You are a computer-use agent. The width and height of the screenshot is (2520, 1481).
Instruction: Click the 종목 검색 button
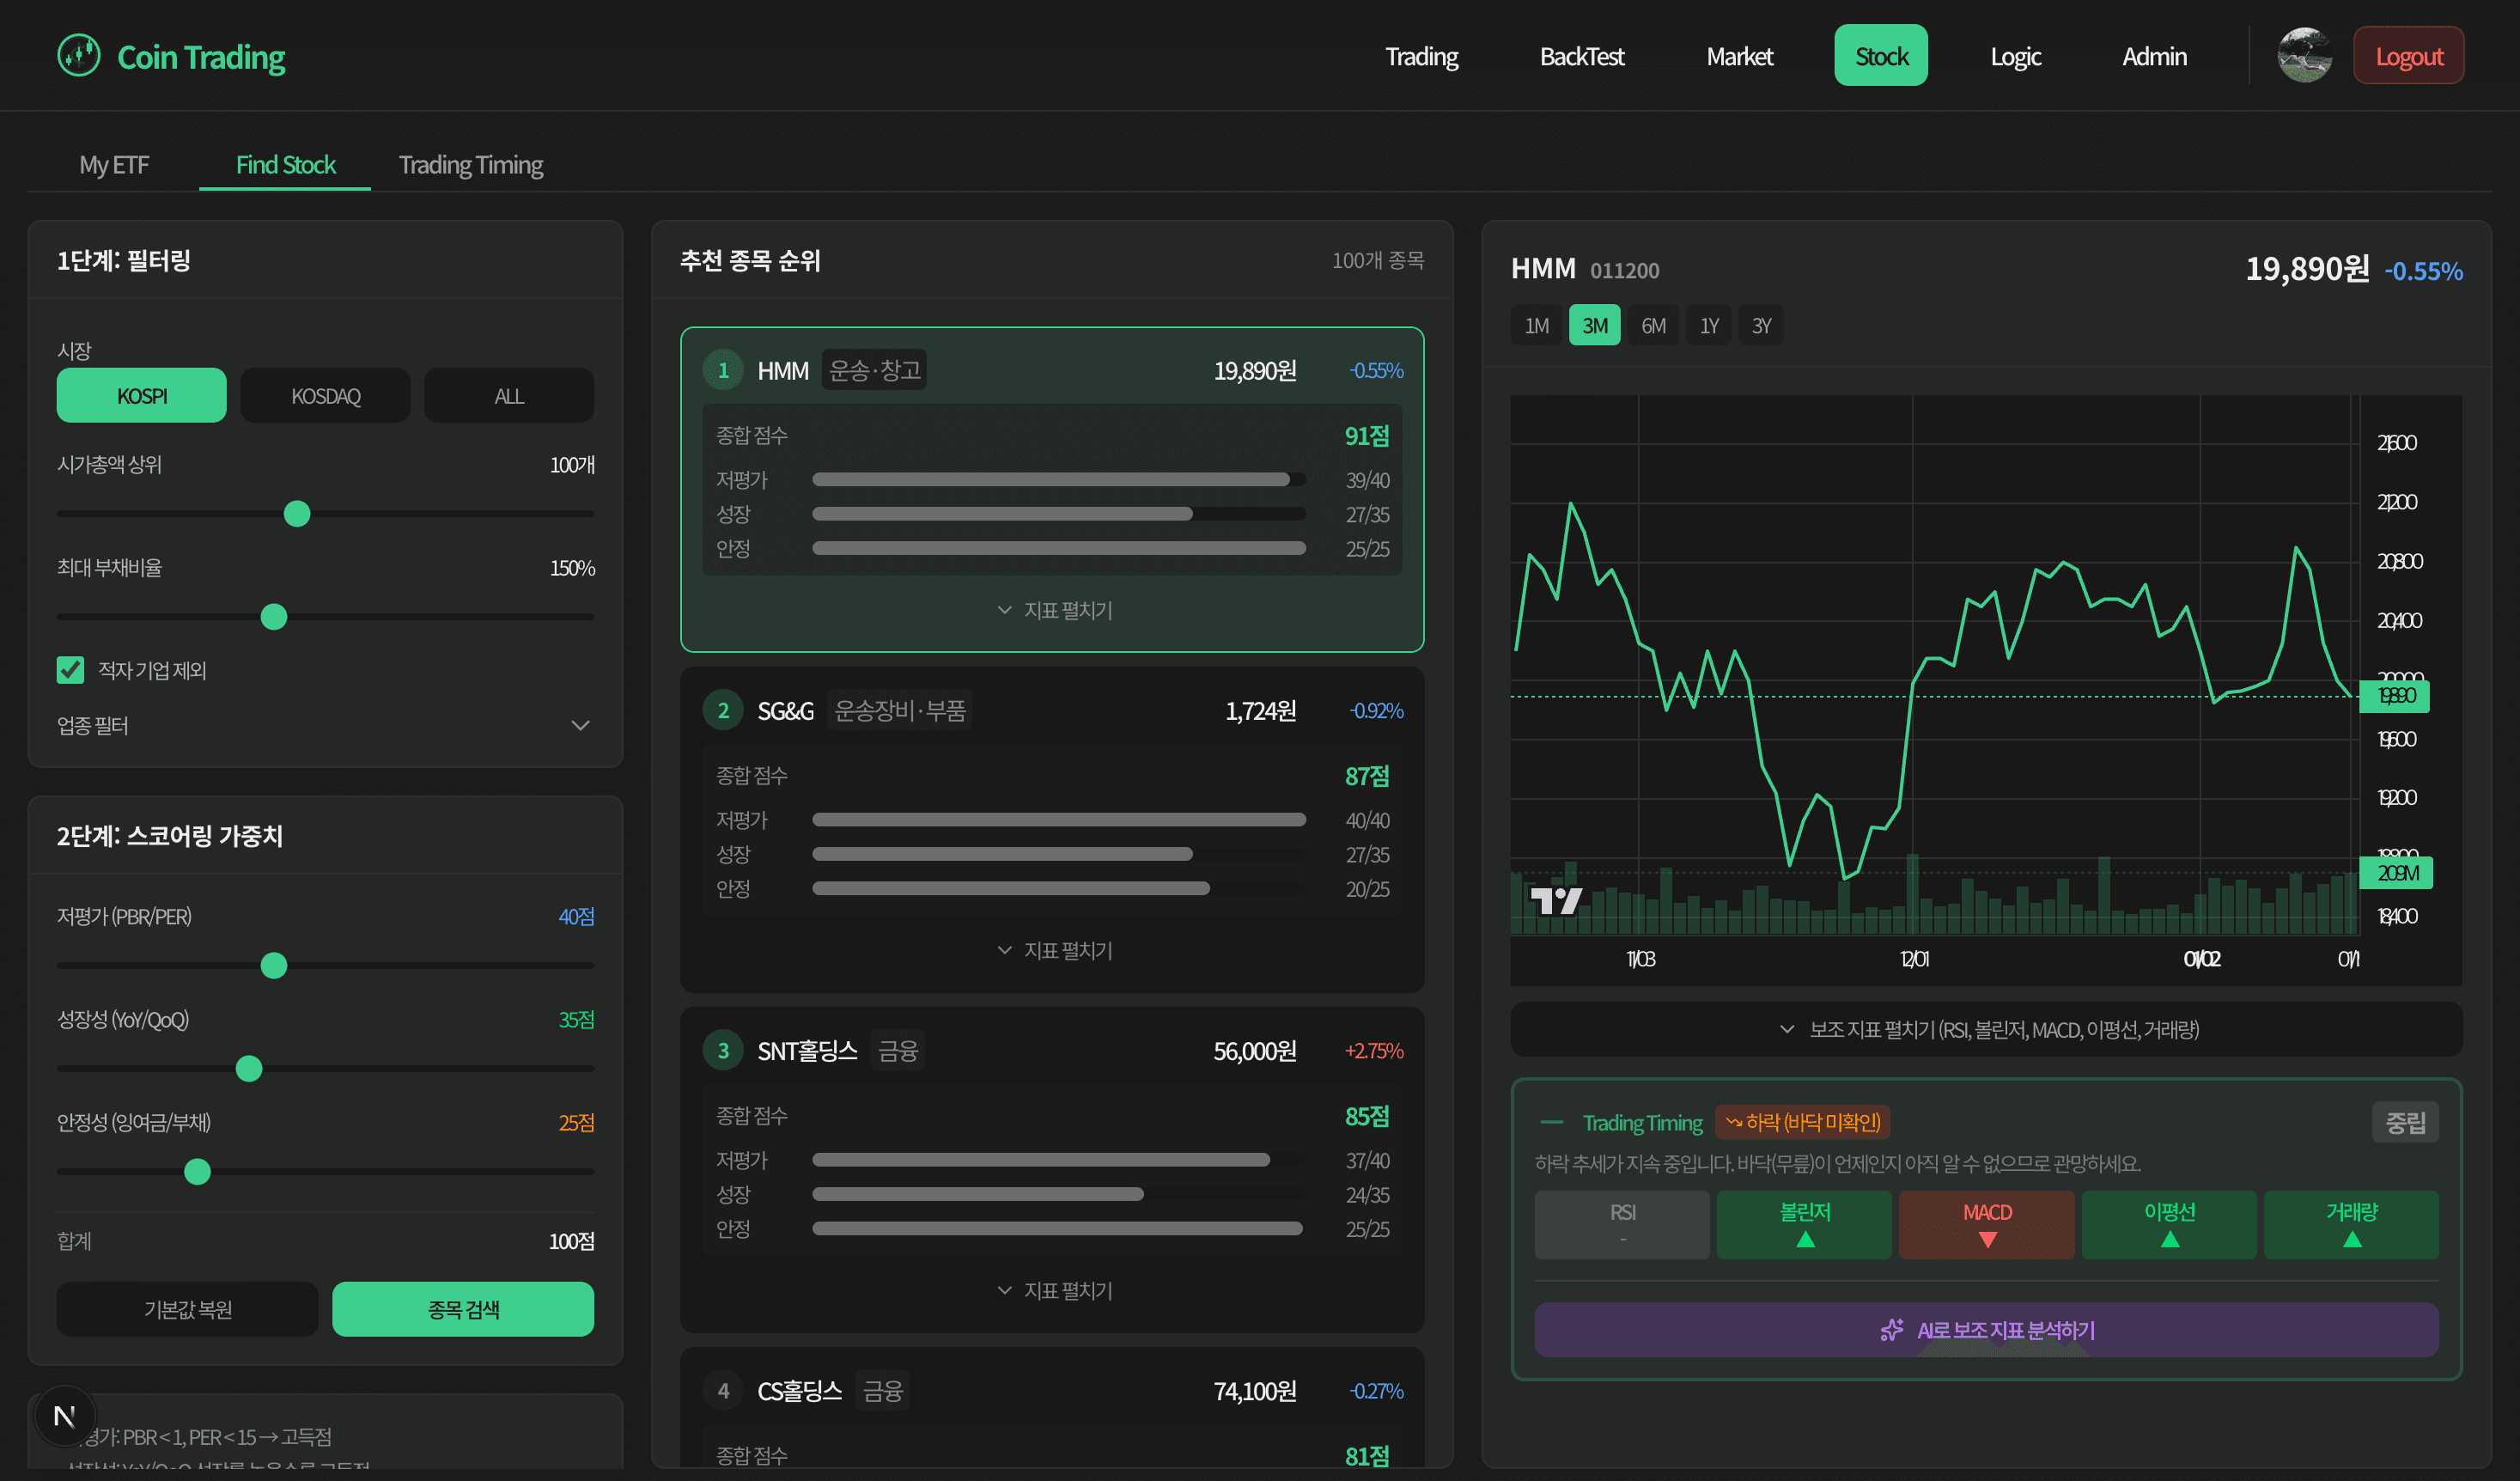[x=463, y=1309]
